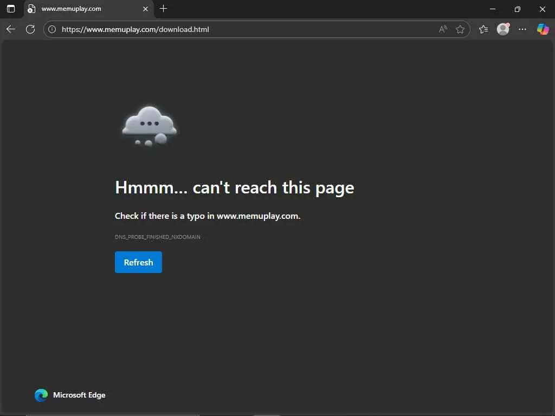This screenshot has height=416, width=555.
Task: Click the blue Refresh button
Action: (x=138, y=262)
